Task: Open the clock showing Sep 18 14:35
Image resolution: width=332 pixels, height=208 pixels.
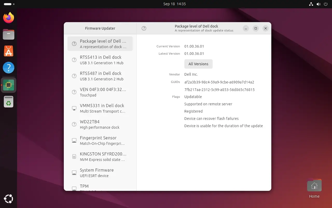Action: tap(175, 4)
